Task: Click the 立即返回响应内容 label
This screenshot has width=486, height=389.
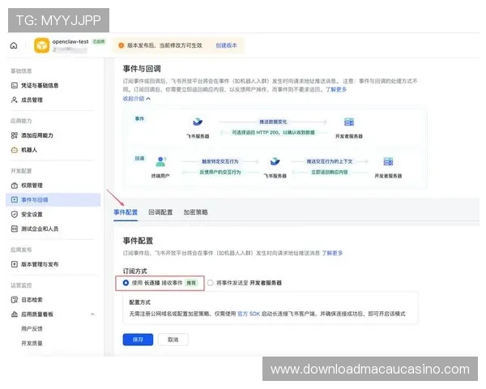Action: point(330,172)
